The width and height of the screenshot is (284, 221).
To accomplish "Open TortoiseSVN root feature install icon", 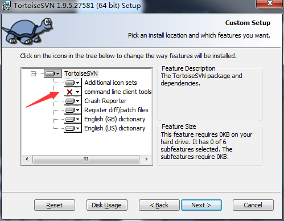I will [x=53, y=73].
